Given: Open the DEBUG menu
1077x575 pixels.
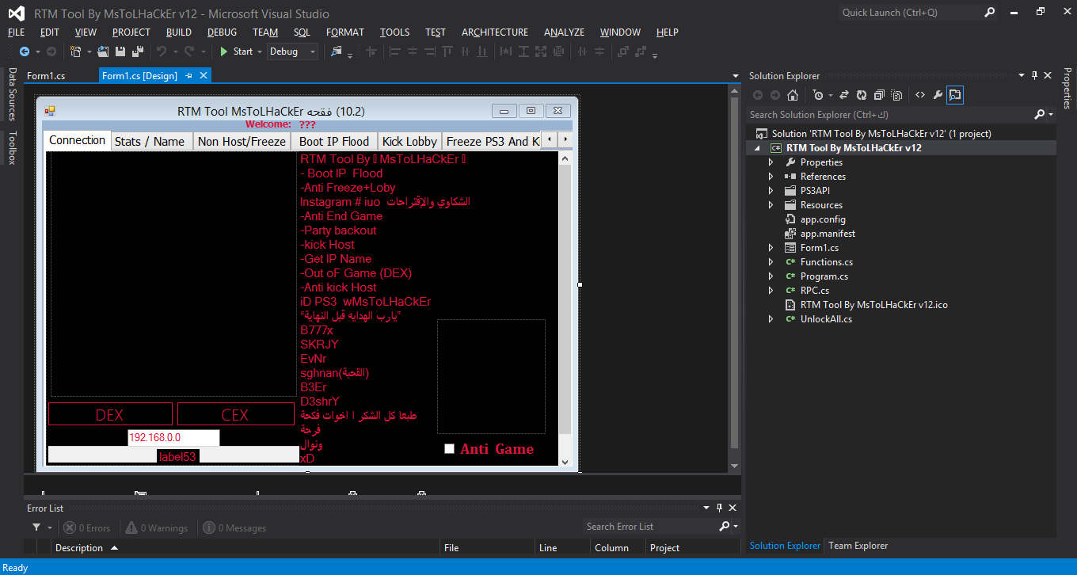Looking at the screenshot, I should click(x=223, y=32).
